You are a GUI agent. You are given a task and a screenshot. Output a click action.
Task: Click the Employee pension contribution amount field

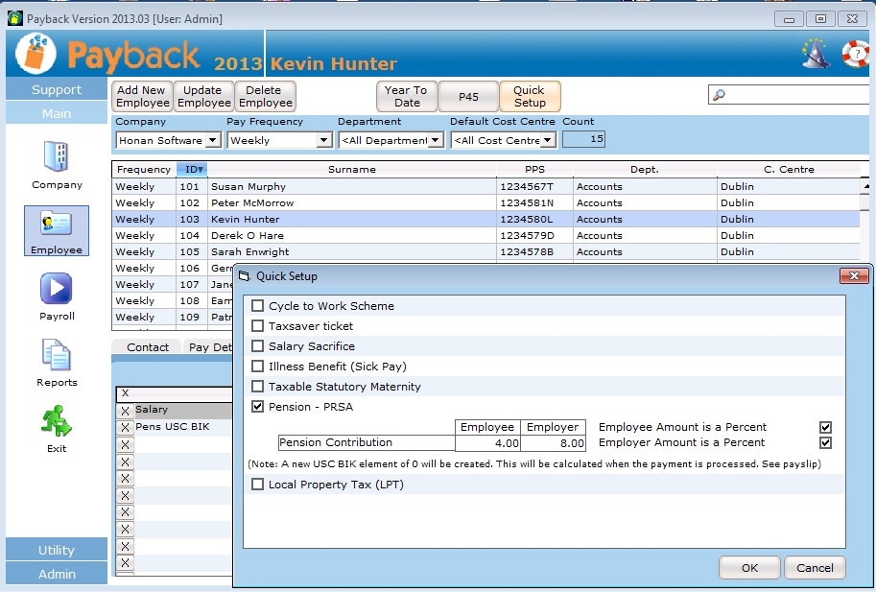(487, 443)
